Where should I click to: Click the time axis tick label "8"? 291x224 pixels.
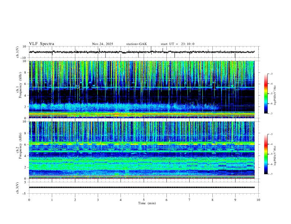212,200
